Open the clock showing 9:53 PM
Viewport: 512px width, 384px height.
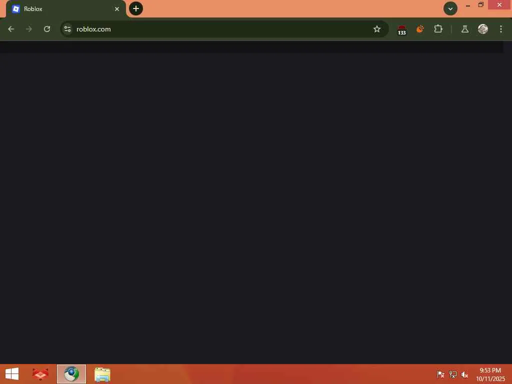point(490,374)
